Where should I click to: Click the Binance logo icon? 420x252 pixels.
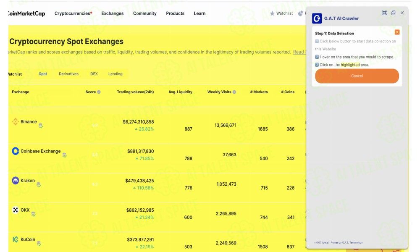pyautogui.click(x=16, y=121)
